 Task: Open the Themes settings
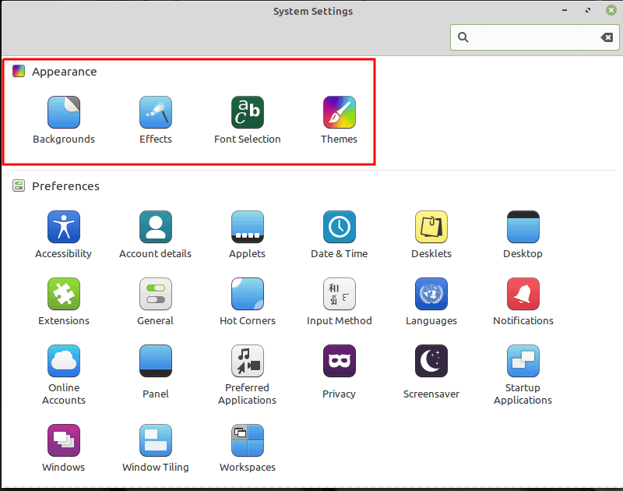tap(339, 111)
